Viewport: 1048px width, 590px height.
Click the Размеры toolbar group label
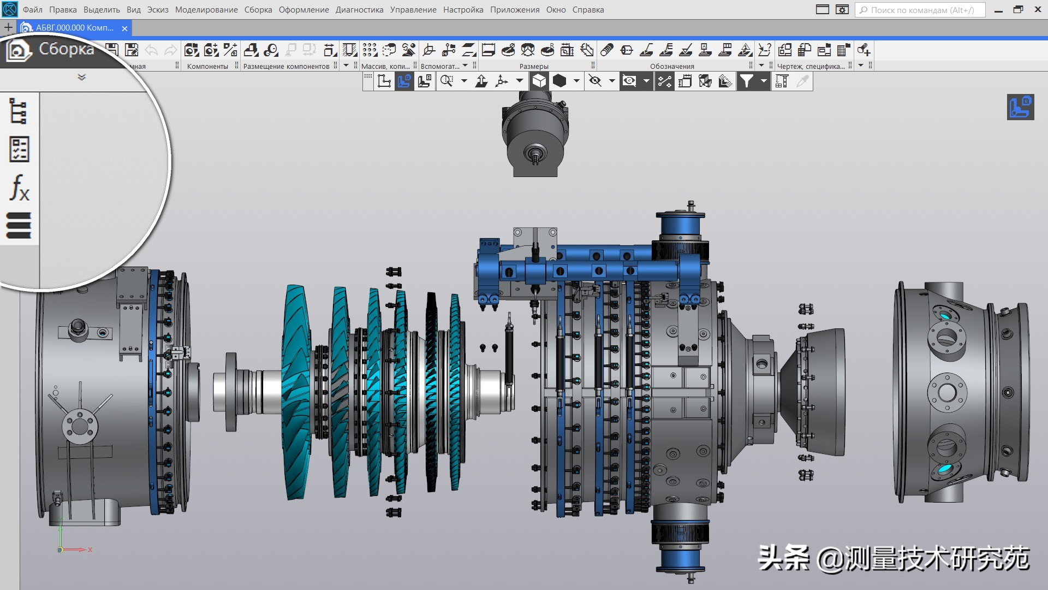click(533, 65)
